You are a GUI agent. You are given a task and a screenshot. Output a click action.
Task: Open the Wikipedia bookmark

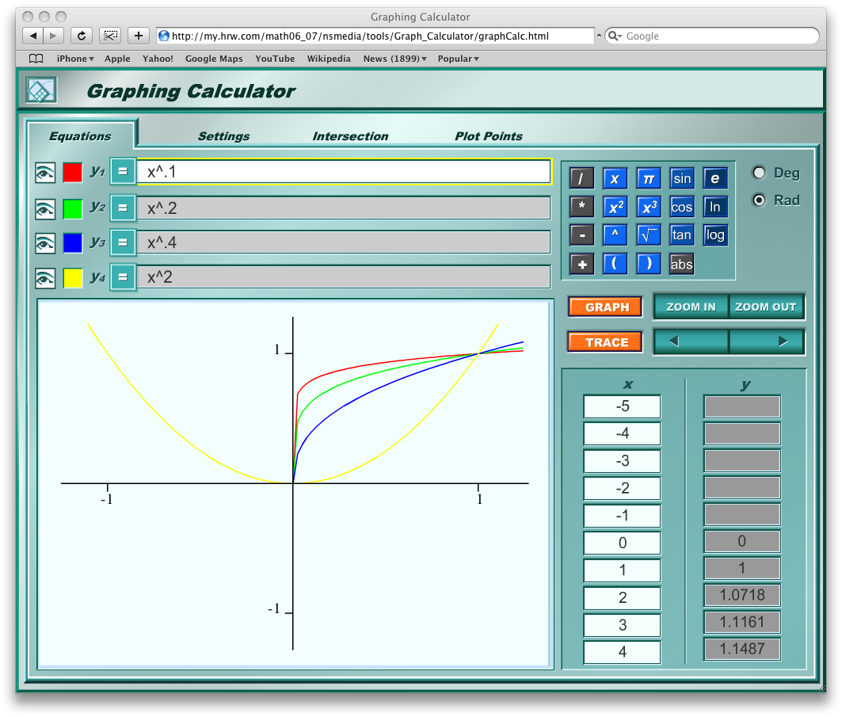pos(329,59)
